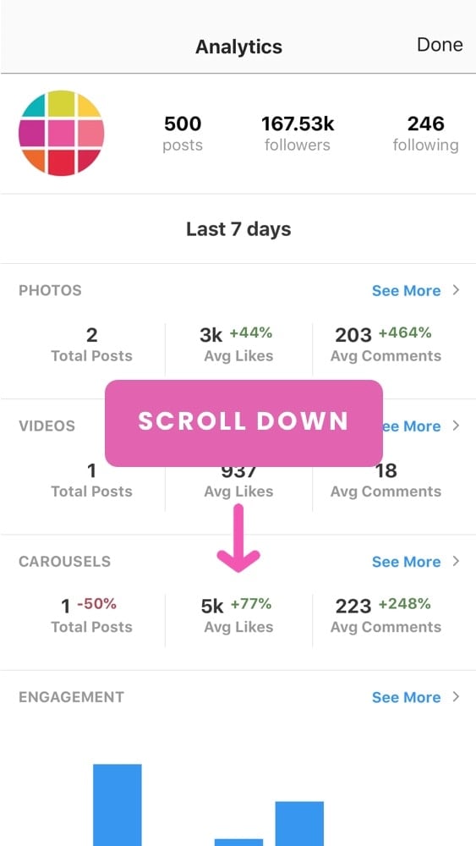This screenshot has height=846, width=476.
Task: Tap Done in the top bar
Action: coord(440,45)
